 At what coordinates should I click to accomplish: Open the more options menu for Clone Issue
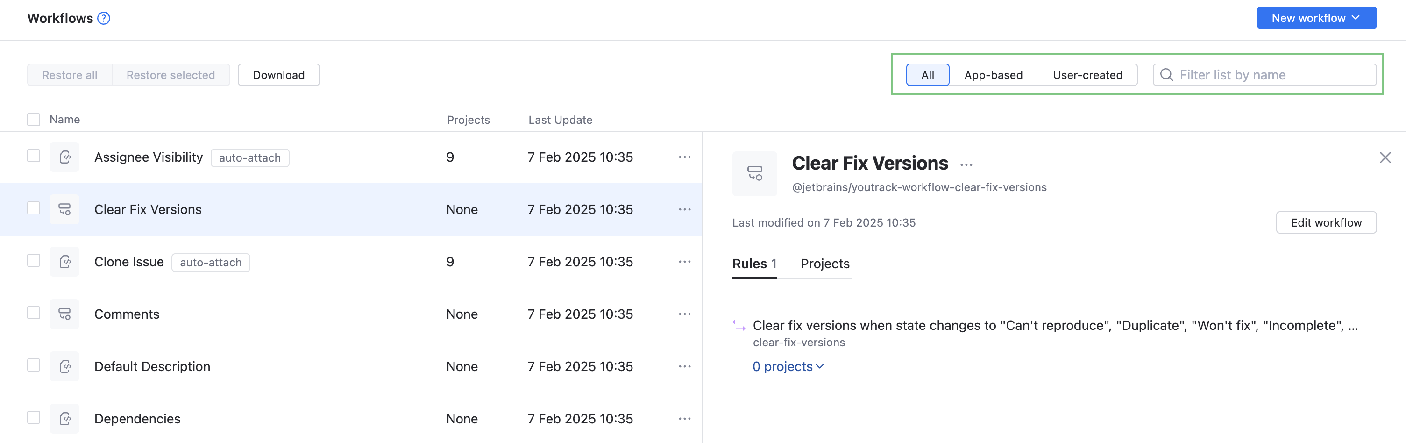(x=684, y=262)
